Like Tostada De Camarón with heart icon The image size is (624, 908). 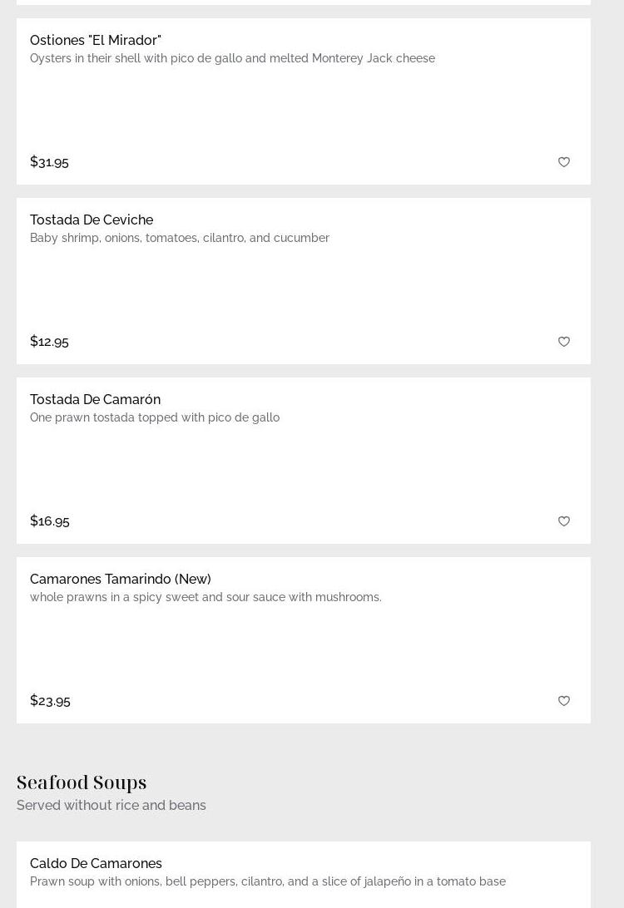click(564, 521)
